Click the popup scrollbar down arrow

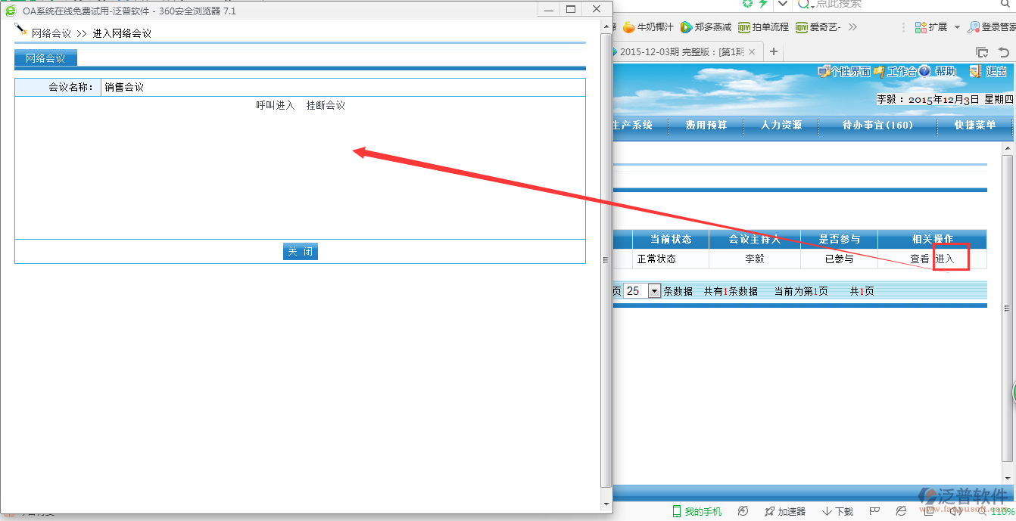(606, 504)
